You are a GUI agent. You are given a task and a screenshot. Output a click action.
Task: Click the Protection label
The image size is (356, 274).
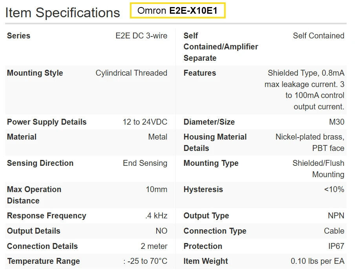[x=203, y=246]
